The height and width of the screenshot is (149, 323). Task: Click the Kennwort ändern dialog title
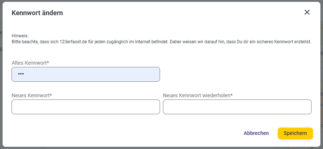click(x=37, y=13)
